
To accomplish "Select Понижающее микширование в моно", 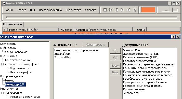I will coord(146,72).
